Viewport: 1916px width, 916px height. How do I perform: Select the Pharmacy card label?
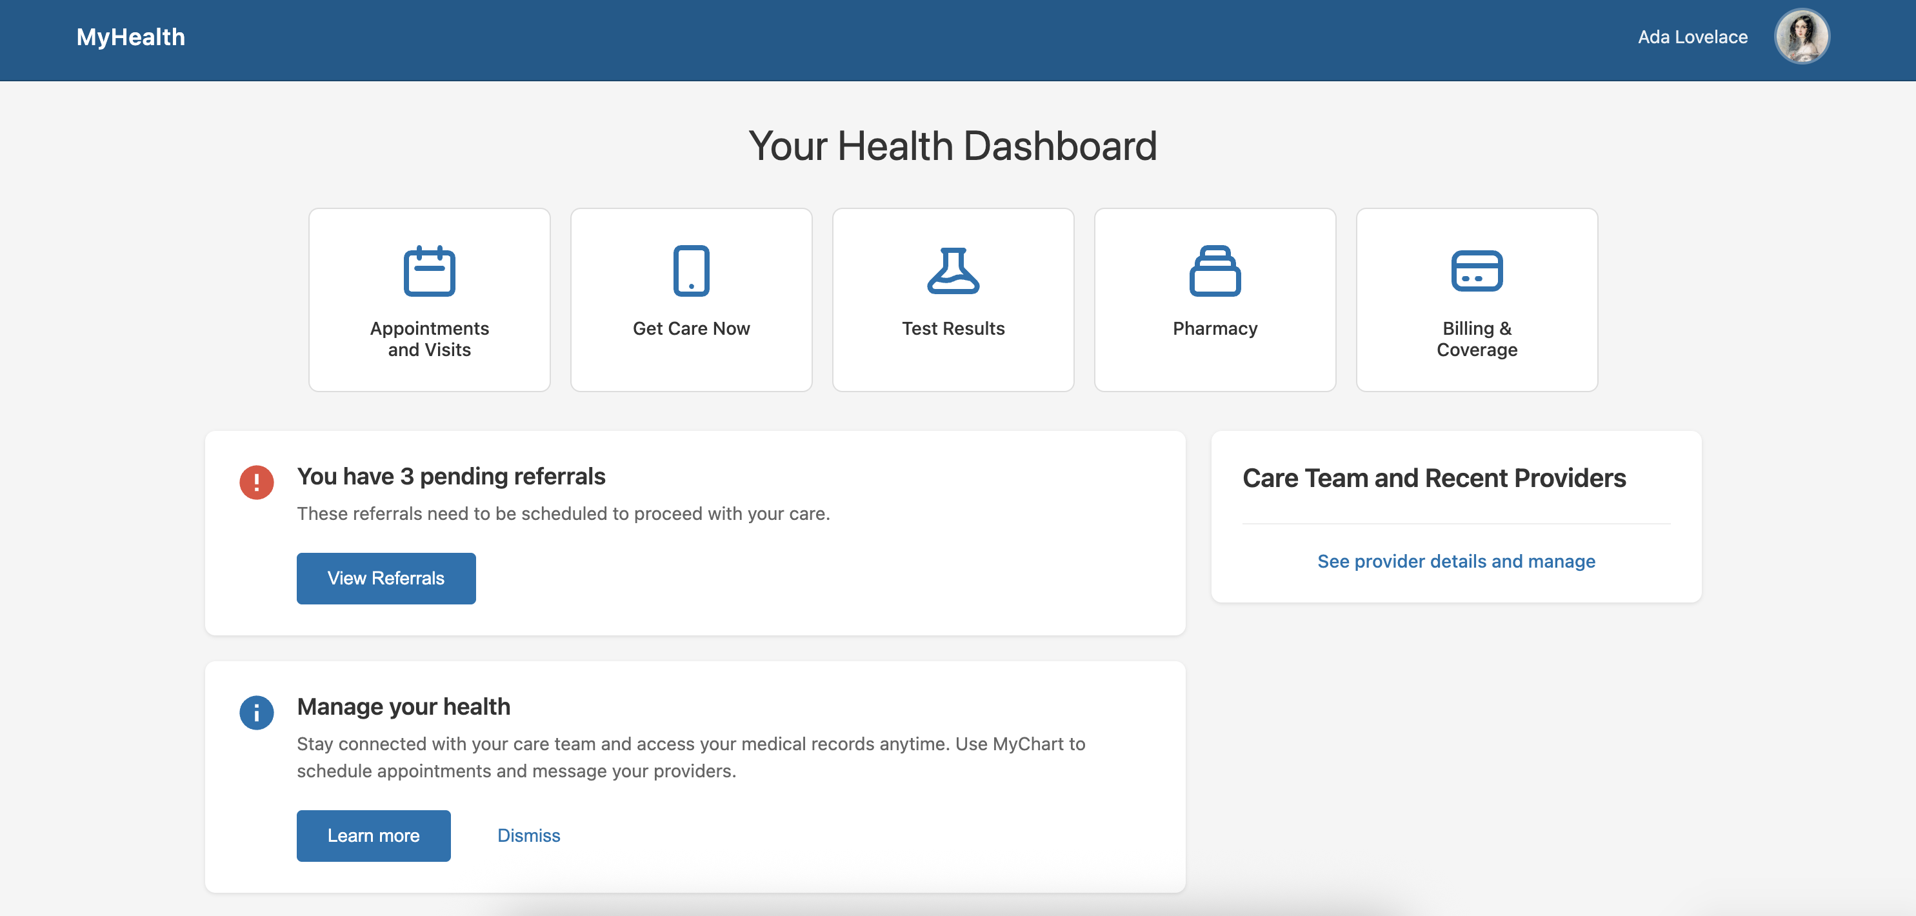click(1215, 328)
